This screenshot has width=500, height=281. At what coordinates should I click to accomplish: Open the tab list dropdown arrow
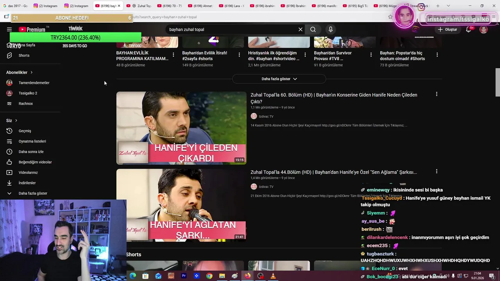[x=448, y=6]
